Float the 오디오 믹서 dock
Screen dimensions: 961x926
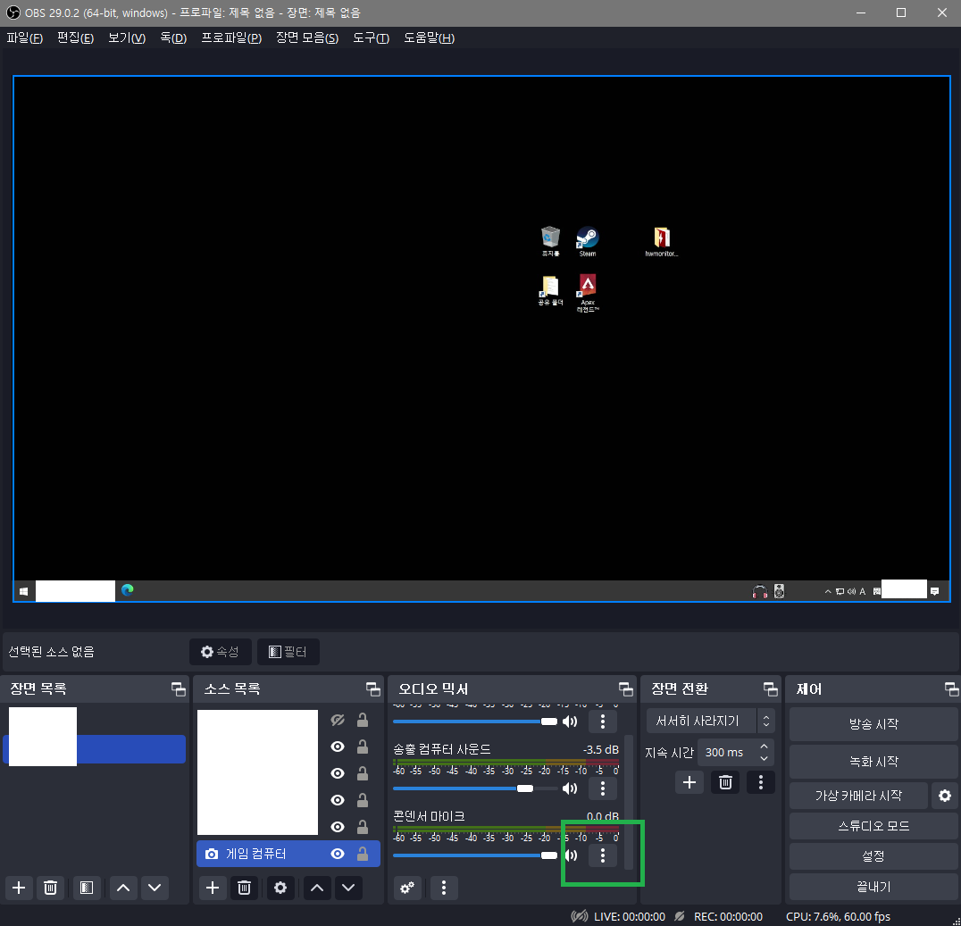coord(626,688)
